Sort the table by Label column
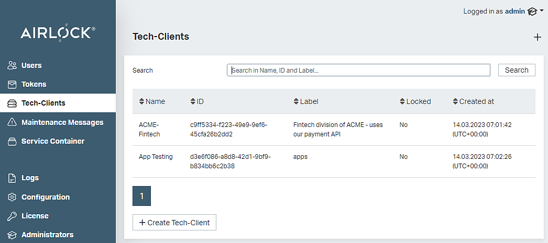 306,101
